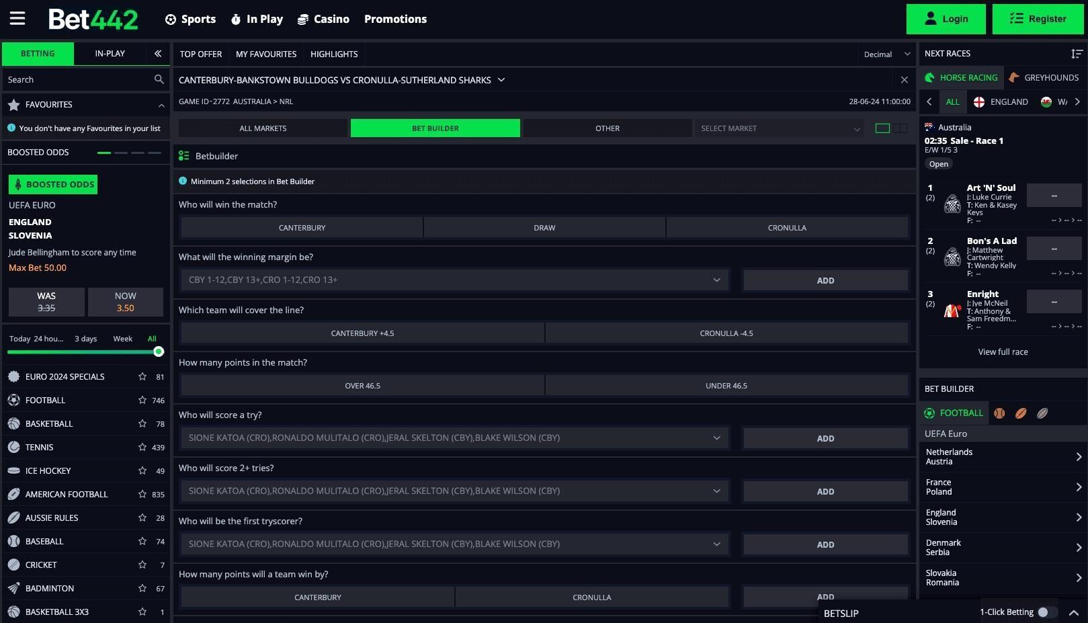Switch to ALL MARKETS tab
Image resolution: width=1088 pixels, height=623 pixels.
tap(263, 128)
